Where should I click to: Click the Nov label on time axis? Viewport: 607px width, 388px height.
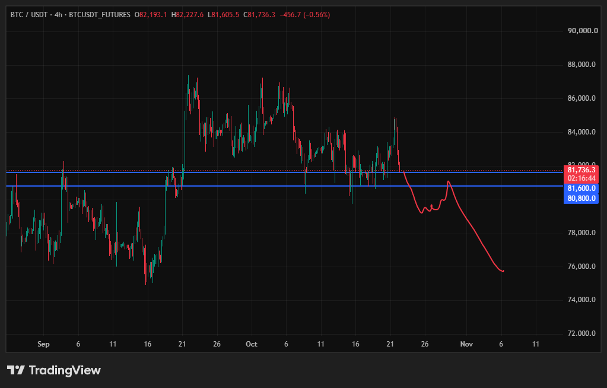(466, 344)
